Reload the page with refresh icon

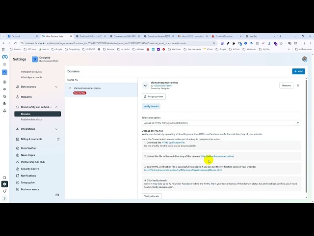(x=15, y=43)
